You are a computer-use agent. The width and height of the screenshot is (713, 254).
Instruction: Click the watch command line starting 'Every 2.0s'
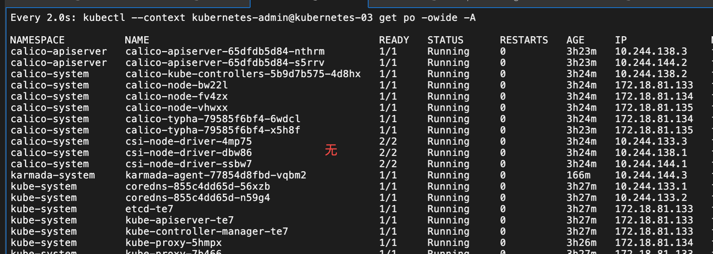tap(243, 18)
